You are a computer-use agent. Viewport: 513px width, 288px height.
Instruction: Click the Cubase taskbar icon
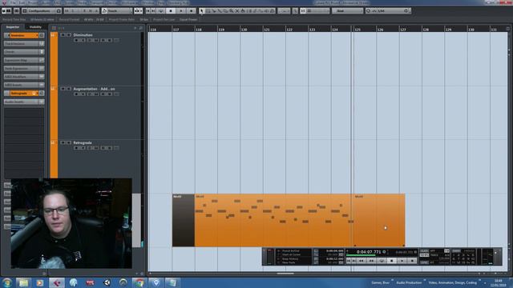pos(57,282)
